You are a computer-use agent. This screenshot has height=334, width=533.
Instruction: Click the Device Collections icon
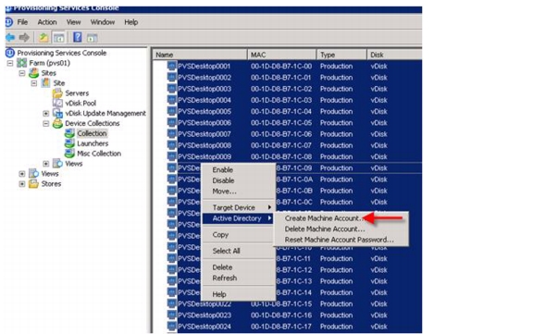point(57,123)
